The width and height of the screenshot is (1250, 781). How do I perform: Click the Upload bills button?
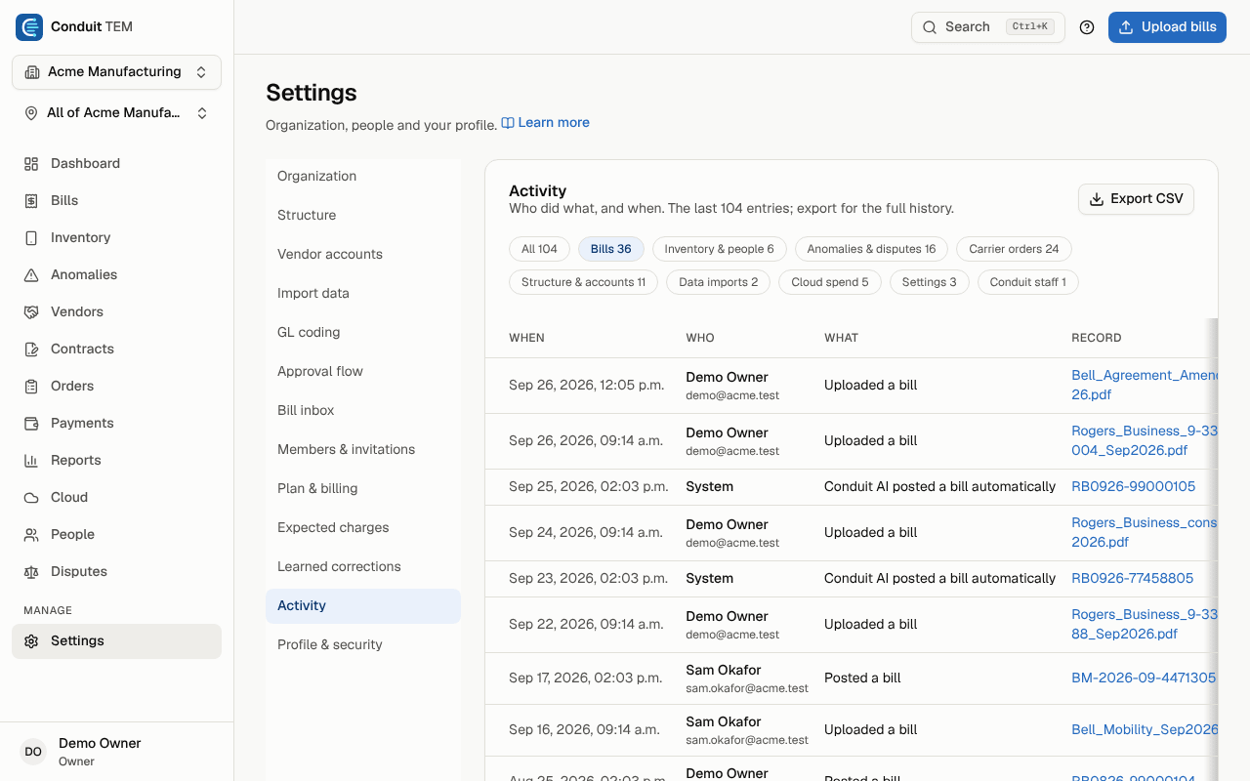tap(1167, 27)
